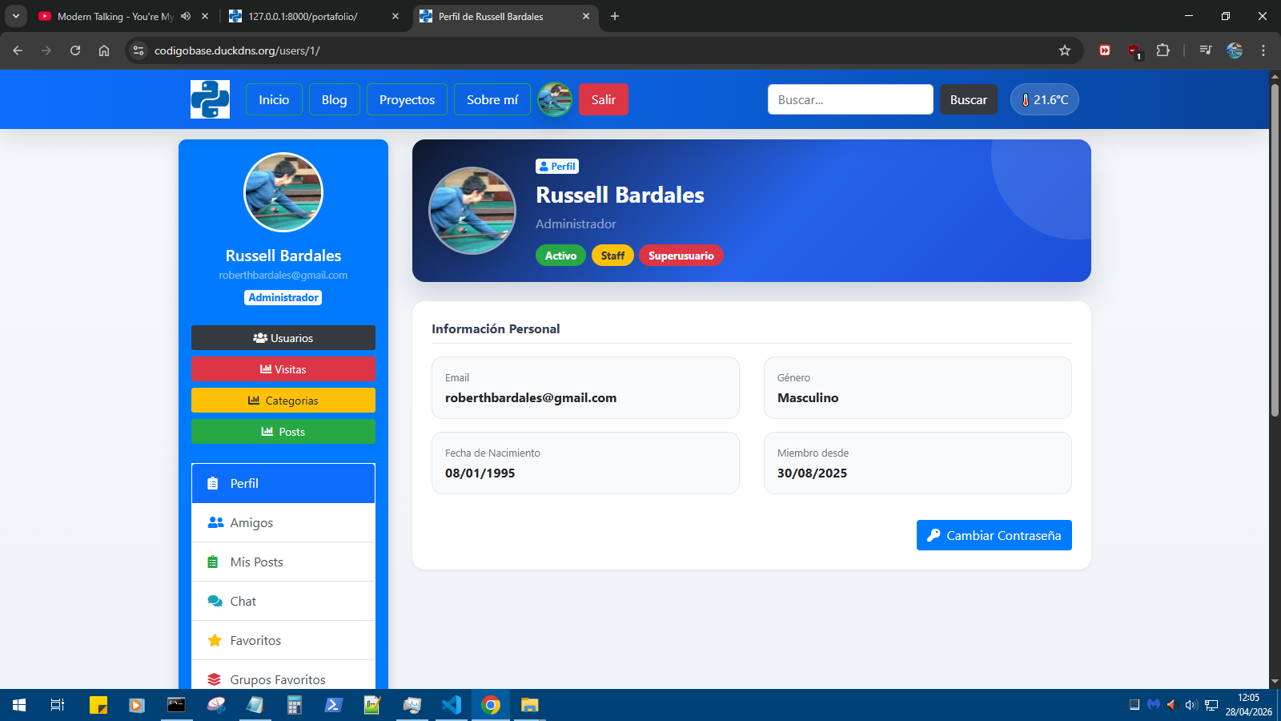Image resolution: width=1281 pixels, height=721 pixels.
Task: Open the Chrome extensions puzzle icon
Action: pyautogui.click(x=1163, y=50)
